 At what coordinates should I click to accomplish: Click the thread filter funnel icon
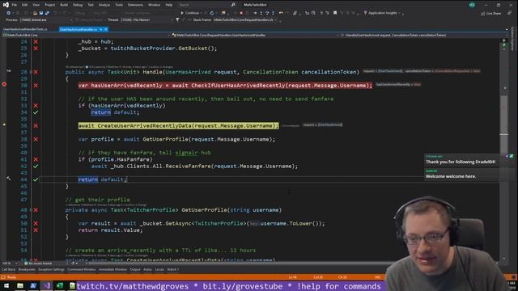[x=178, y=19]
